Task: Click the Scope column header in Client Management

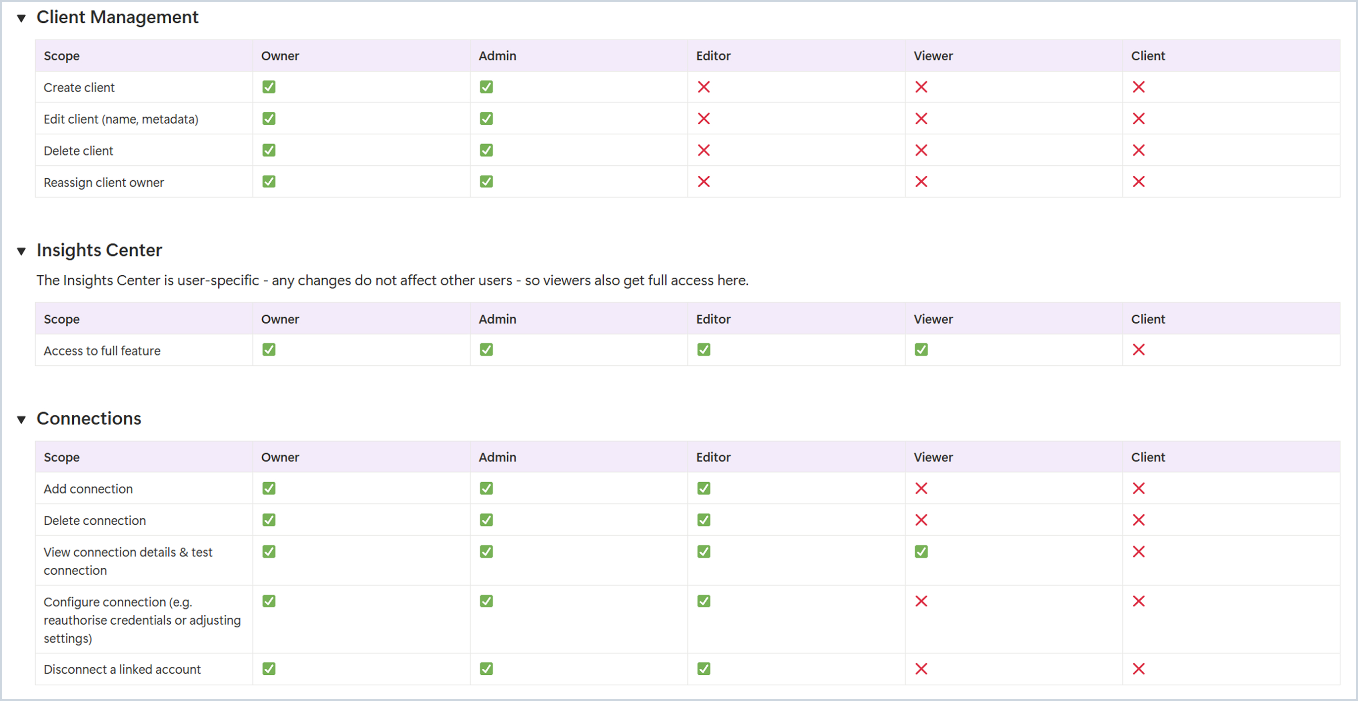Action: (61, 56)
